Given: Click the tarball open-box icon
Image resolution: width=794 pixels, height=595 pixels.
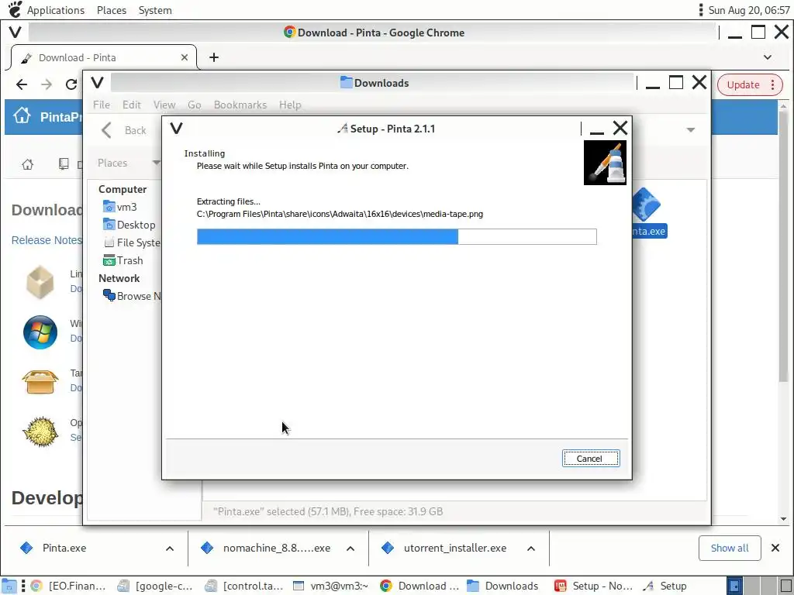Looking at the screenshot, I should click(x=40, y=381).
